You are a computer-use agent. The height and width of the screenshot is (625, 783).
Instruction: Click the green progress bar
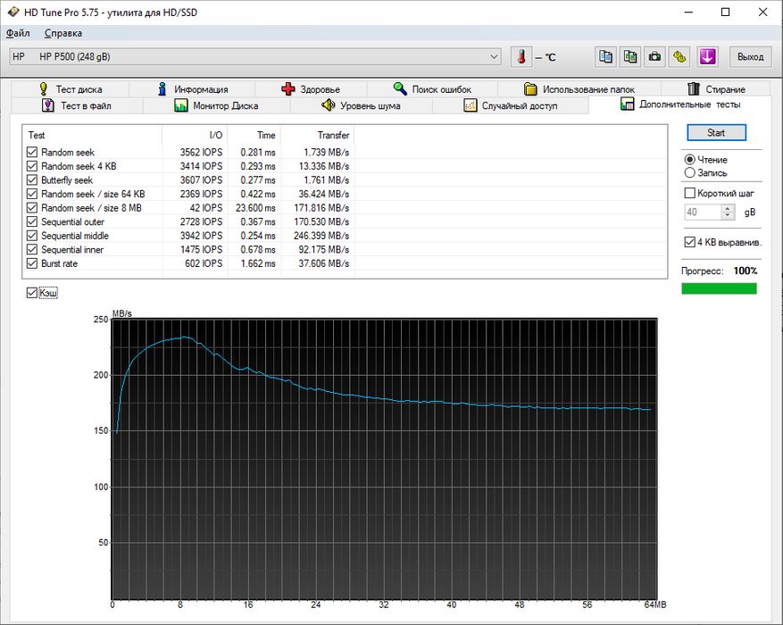719,288
